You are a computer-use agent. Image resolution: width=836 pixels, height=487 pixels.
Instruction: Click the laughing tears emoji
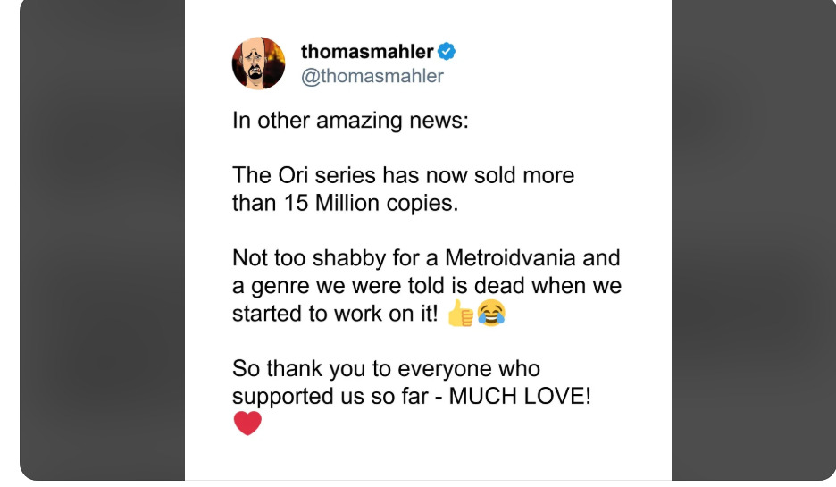click(491, 313)
